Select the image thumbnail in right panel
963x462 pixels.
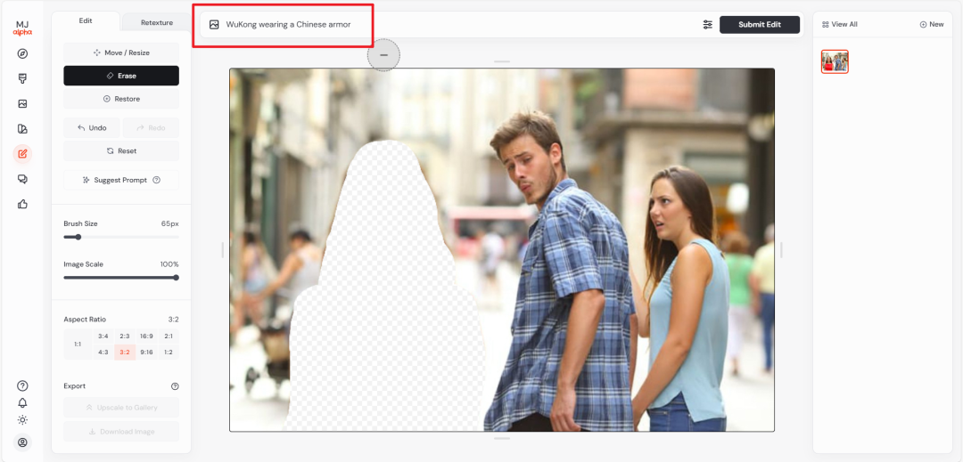835,62
